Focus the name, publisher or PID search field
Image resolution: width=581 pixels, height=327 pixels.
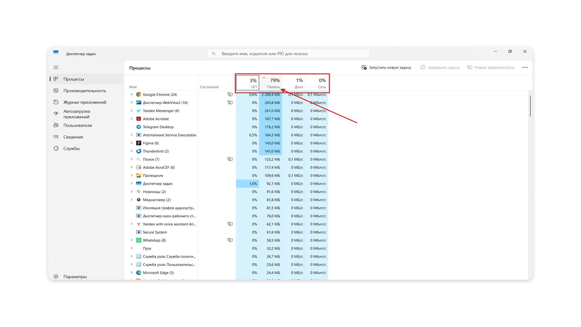coord(289,54)
